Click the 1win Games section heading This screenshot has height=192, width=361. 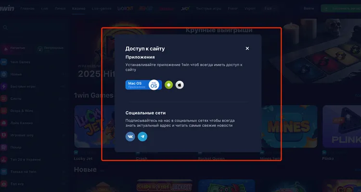[93, 96]
